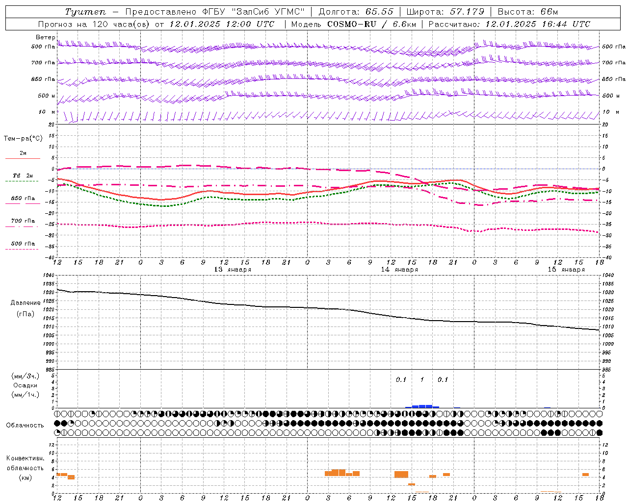Click the (км) unit label
The image size is (628, 502).
tap(26, 477)
